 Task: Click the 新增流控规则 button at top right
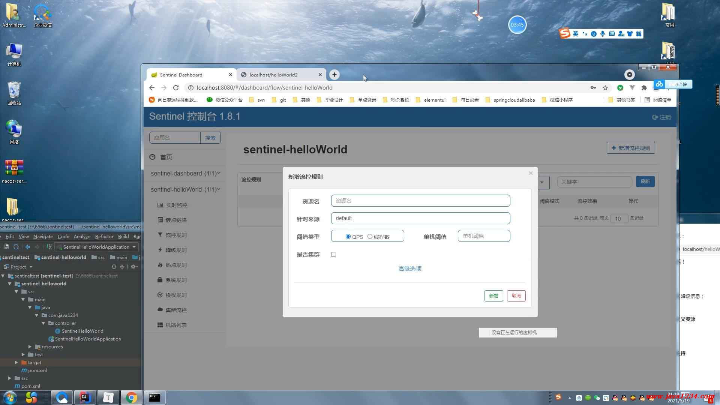(631, 148)
